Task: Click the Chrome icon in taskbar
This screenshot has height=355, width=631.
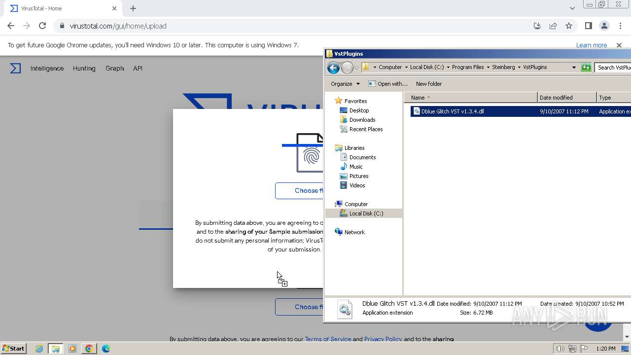Action: tap(89, 349)
